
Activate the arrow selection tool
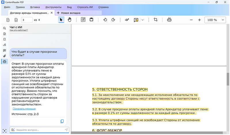[61, 20]
